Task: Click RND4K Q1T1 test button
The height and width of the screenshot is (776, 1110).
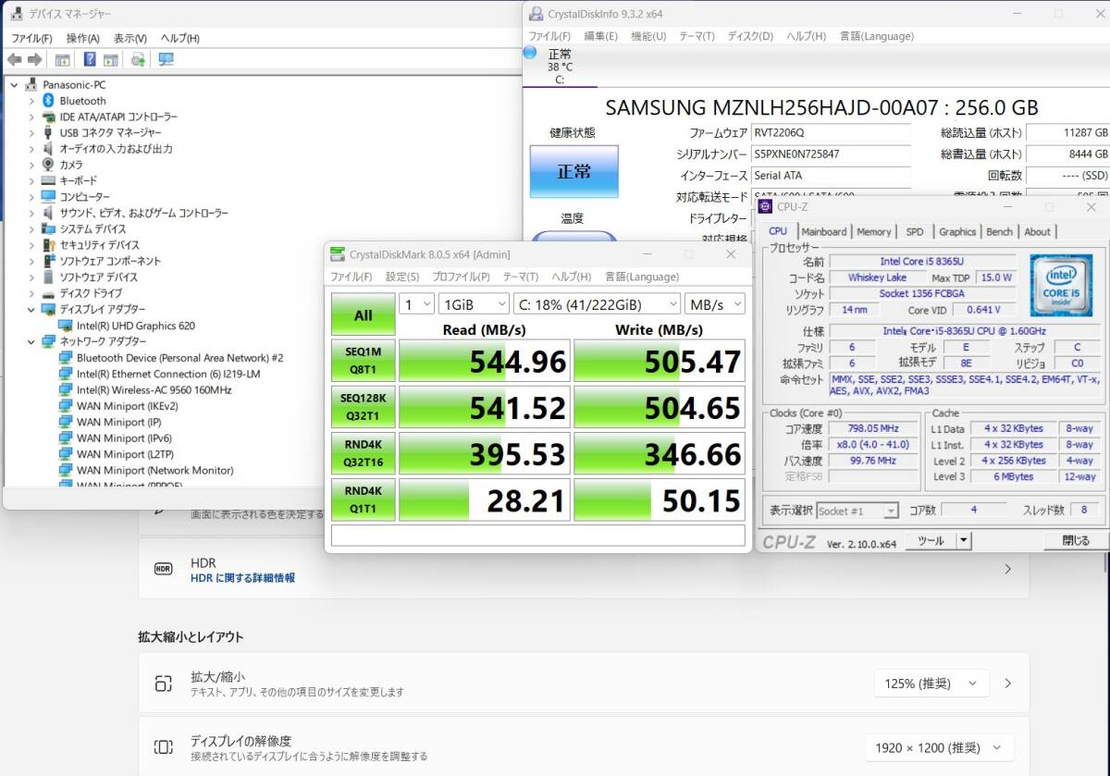Action: click(364, 500)
